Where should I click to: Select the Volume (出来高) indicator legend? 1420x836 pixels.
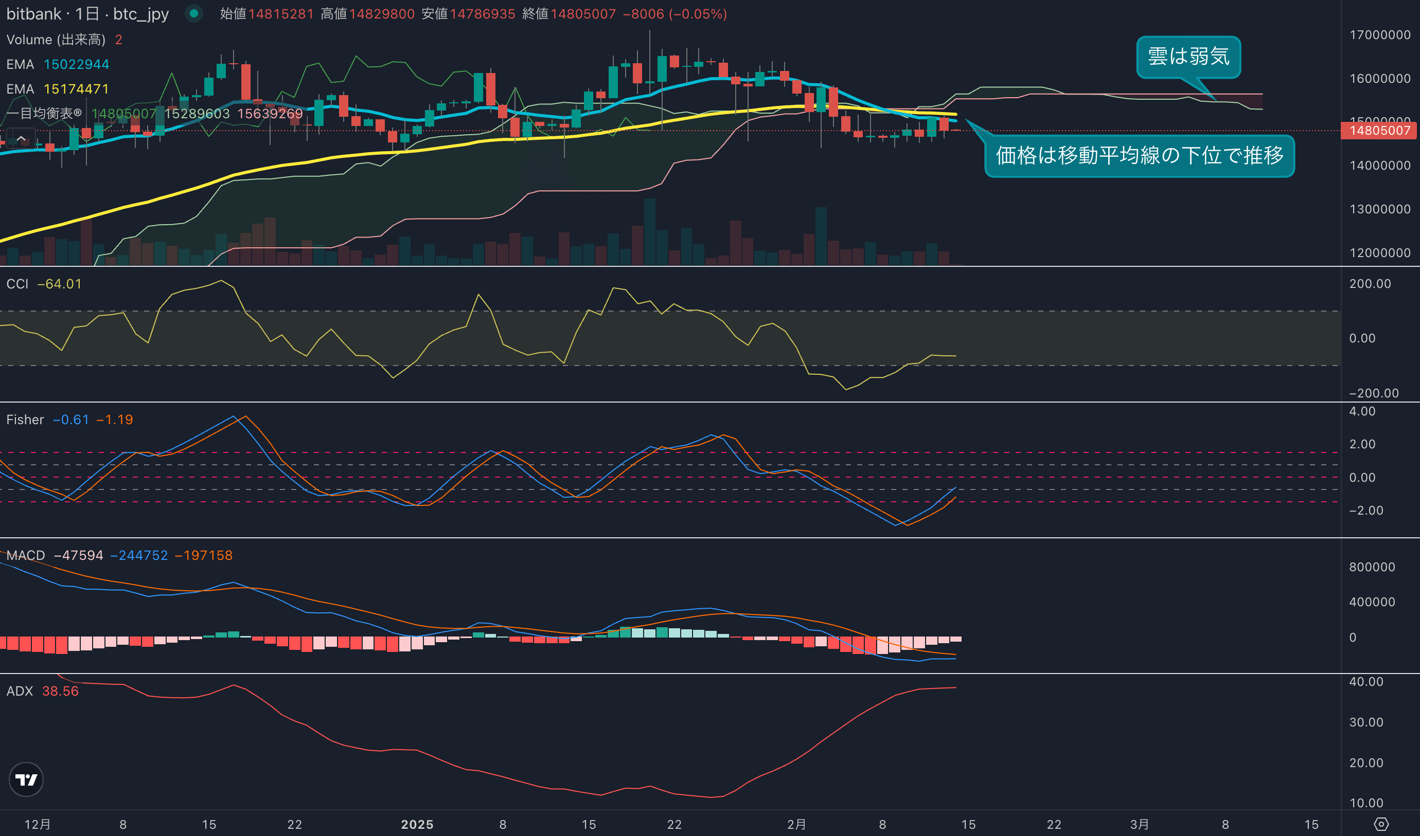56,40
